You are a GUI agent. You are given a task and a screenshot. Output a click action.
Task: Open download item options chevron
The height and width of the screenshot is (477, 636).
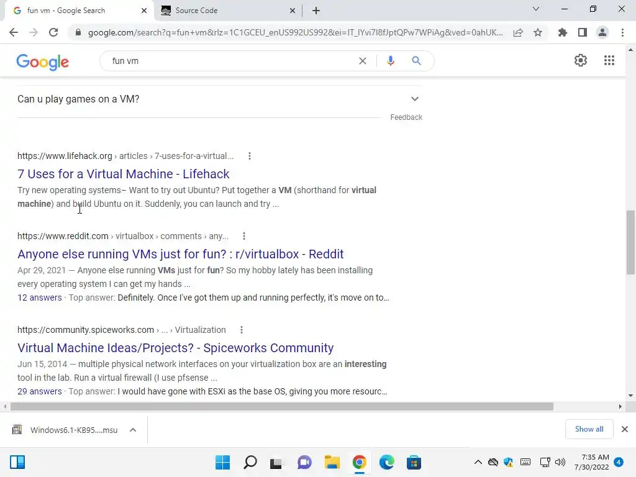tap(133, 430)
